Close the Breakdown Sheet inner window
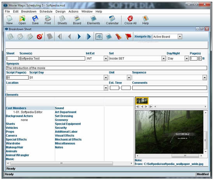Viewport: 214px width, 180px height. point(207,29)
